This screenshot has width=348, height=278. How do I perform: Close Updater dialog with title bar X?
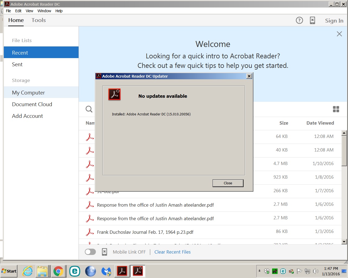point(249,76)
